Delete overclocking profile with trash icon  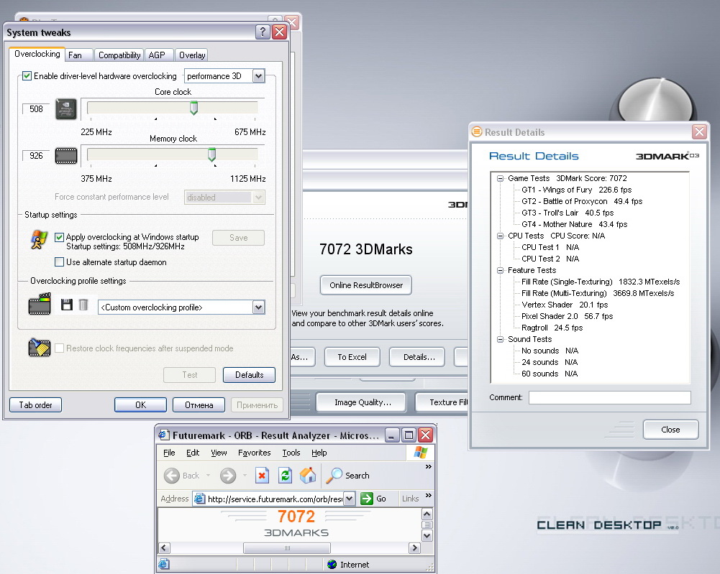point(83,305)
